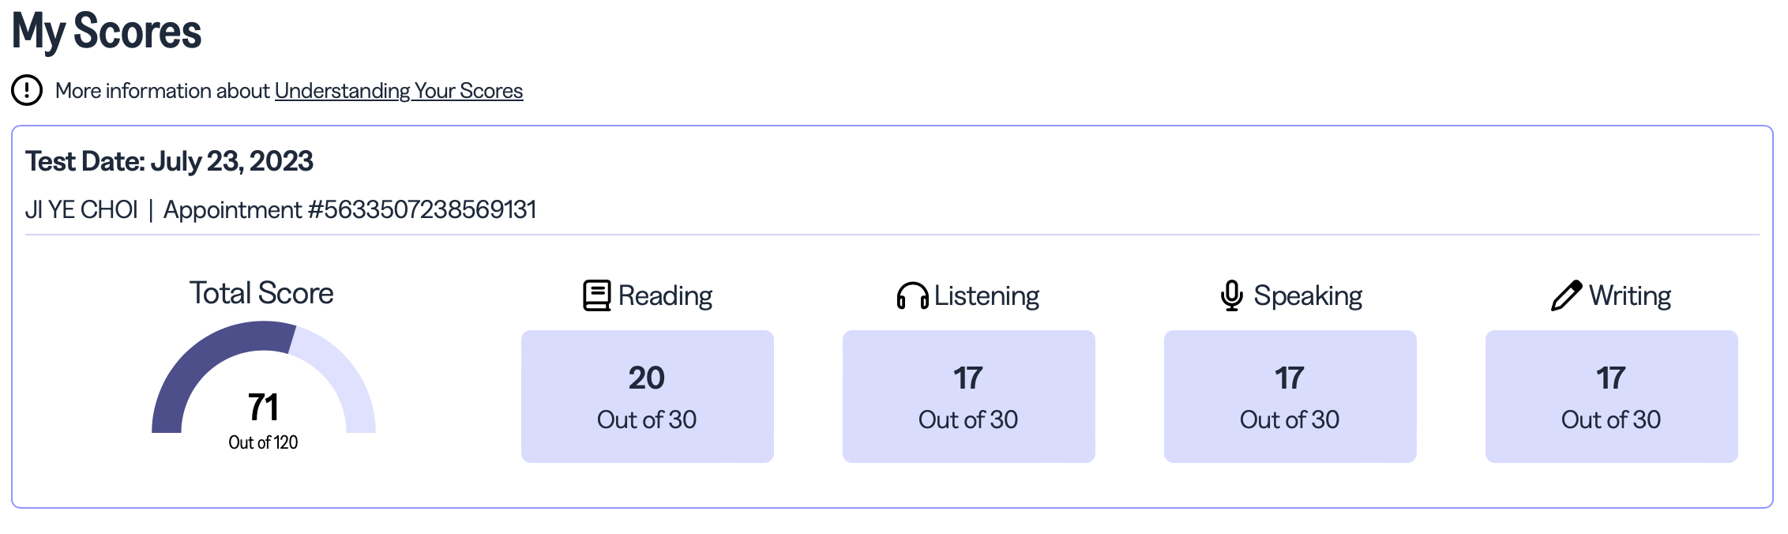Click the Writing pencil icon
The height and width of the screenshot is (534, 1788).
pyautogui.click(x=1566, y=295)
